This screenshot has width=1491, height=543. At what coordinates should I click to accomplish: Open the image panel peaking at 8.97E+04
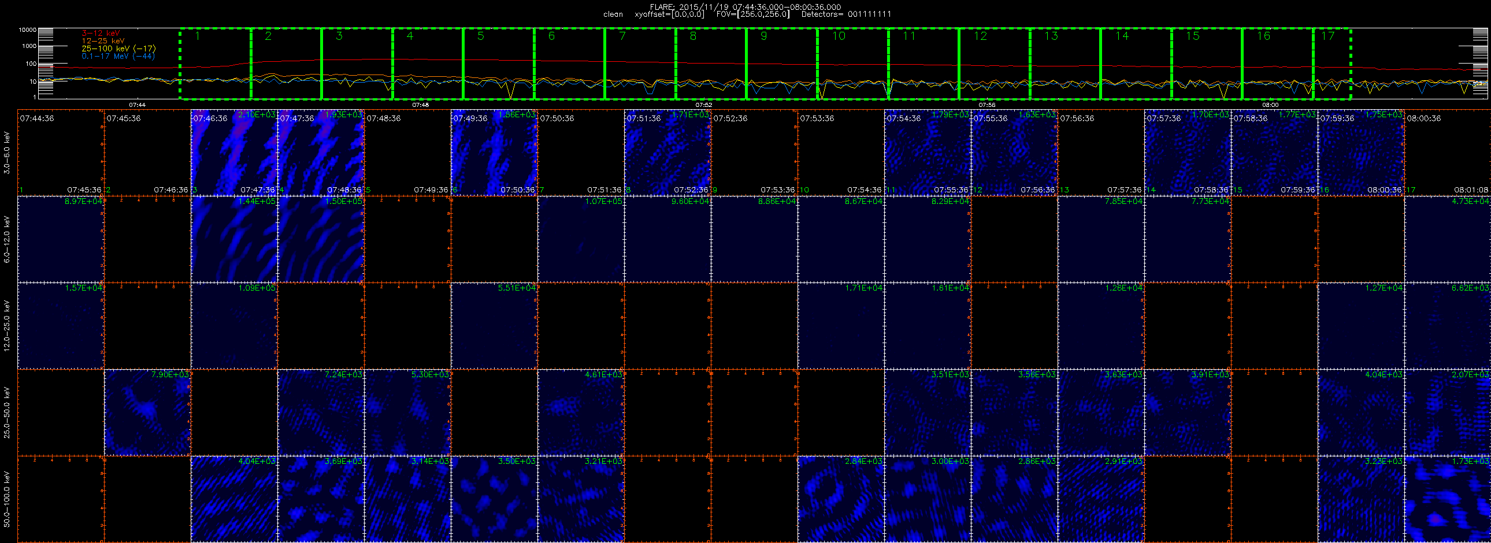[x=61, y=239]
